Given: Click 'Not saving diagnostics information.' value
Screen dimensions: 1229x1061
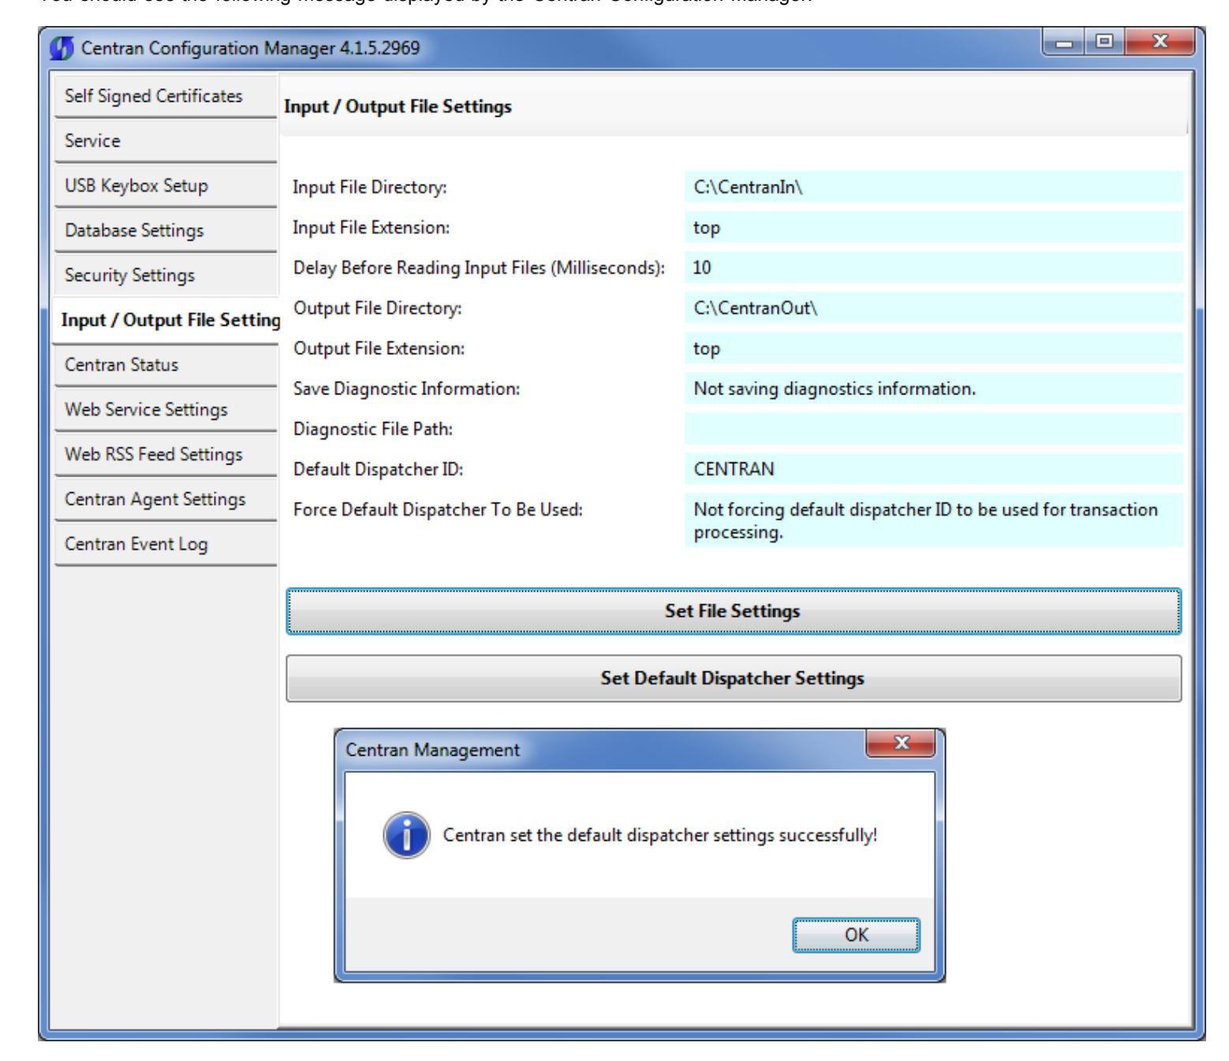Looking at the screenshot, I should click(x=934, y=389).
